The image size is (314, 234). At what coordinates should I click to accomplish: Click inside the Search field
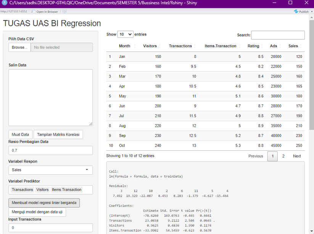(x=278, y=35)
